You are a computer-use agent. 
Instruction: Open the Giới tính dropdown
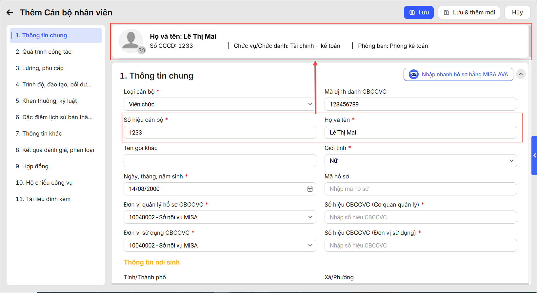pos(420,161)
